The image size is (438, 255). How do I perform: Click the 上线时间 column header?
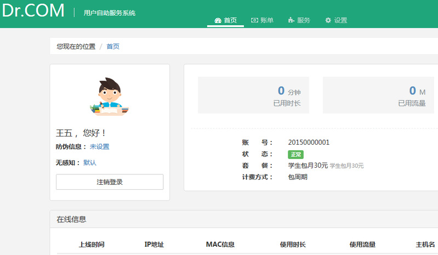pos(92,245)
